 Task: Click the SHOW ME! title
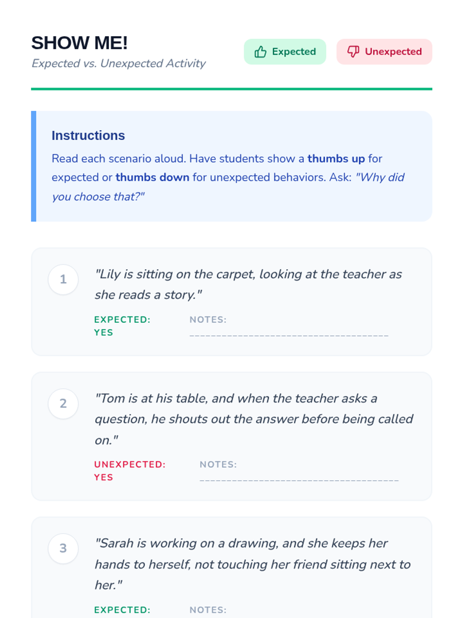click(79, 43)
